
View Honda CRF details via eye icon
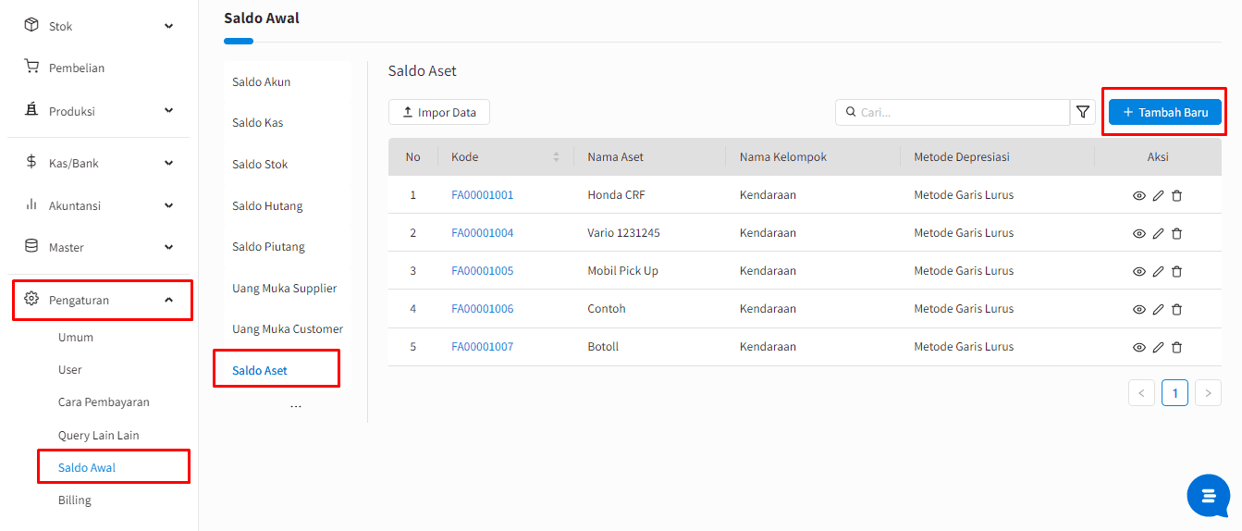coord(1139,195)
